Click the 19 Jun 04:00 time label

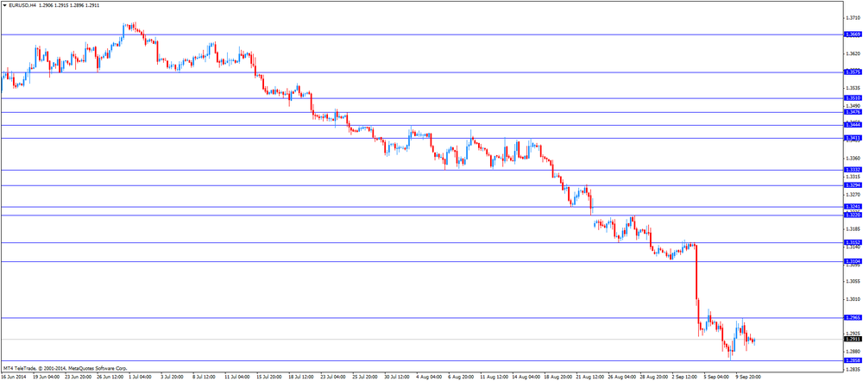point(47,378)
